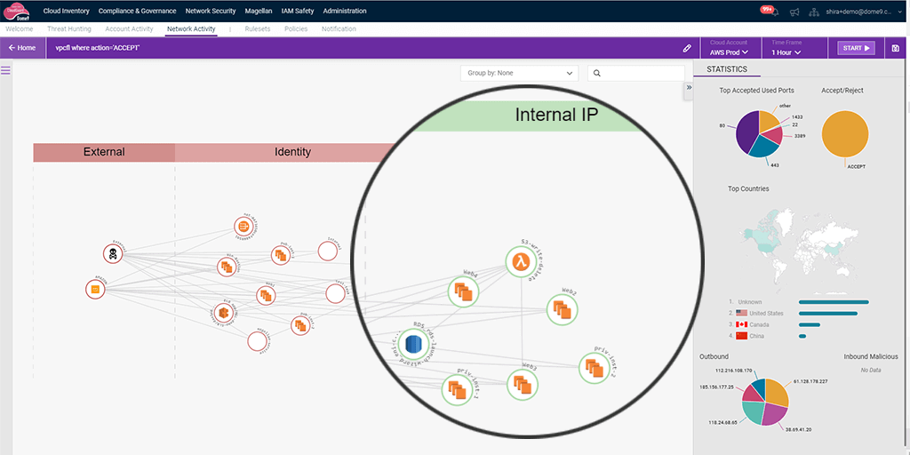The width and height of the screenshot is (910, 455).
Task: Select the Web2 instance node
Action: click(562, 309)
